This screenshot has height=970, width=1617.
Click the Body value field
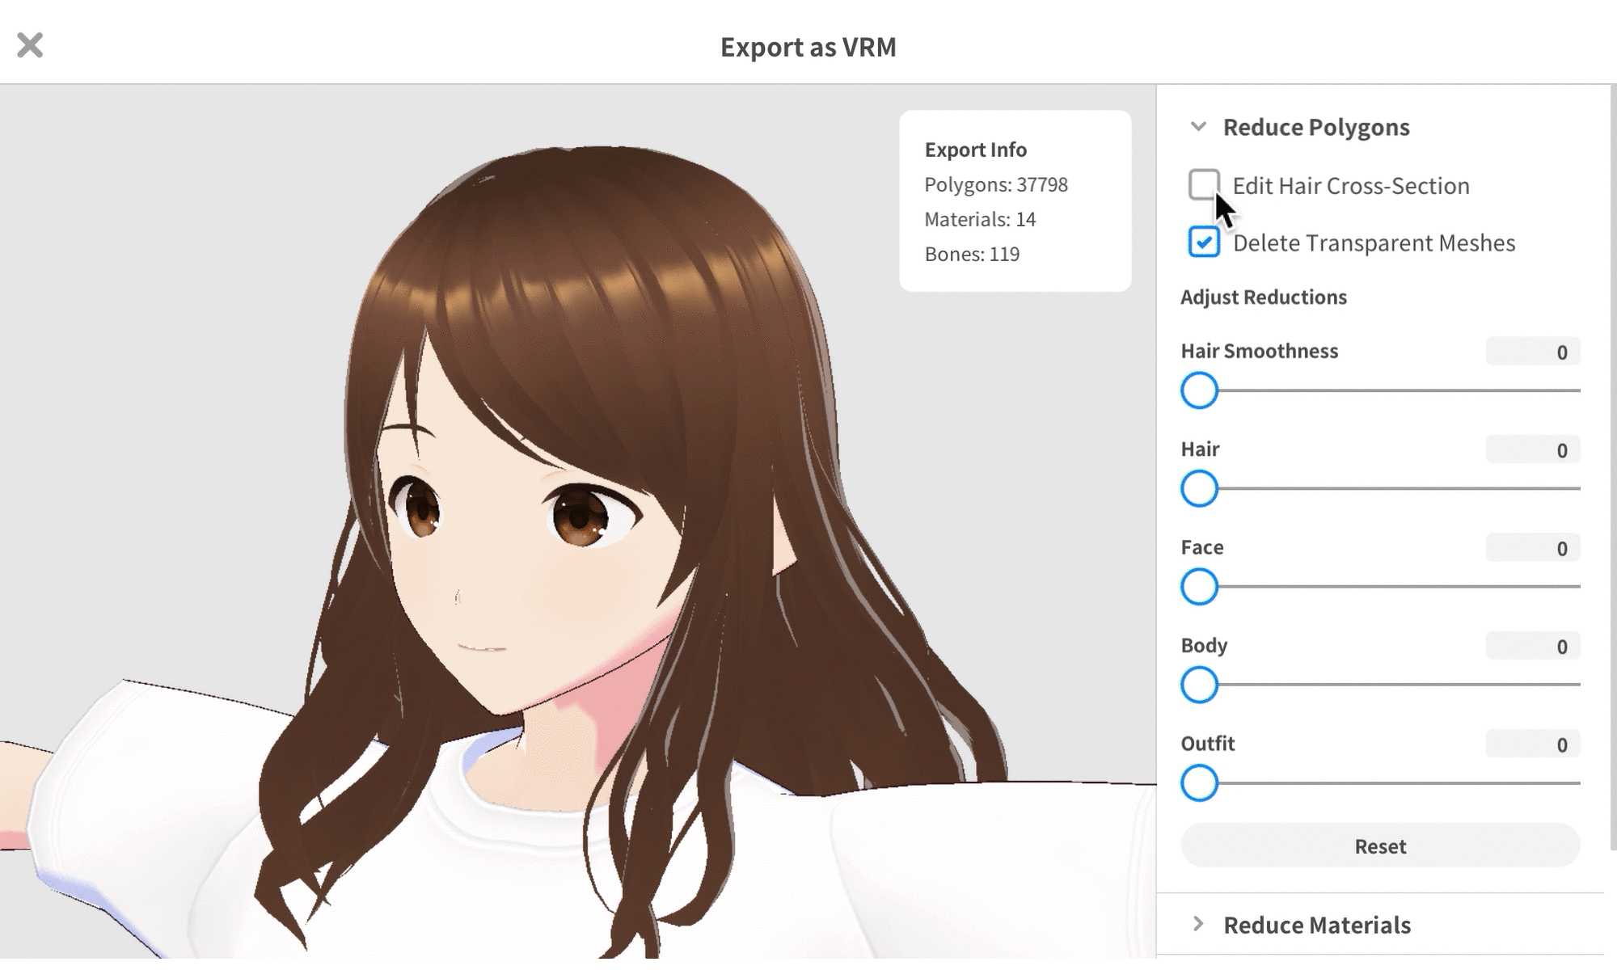pos(1532,646)
